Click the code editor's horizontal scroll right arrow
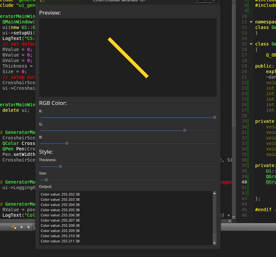The image size is (276, 257). [x=230, y=221]
